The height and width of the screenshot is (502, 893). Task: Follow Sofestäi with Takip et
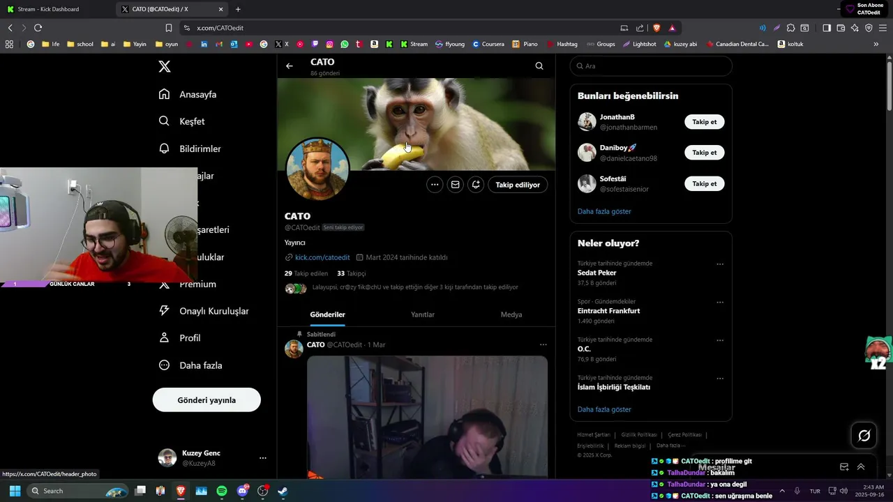coord(705,184)
